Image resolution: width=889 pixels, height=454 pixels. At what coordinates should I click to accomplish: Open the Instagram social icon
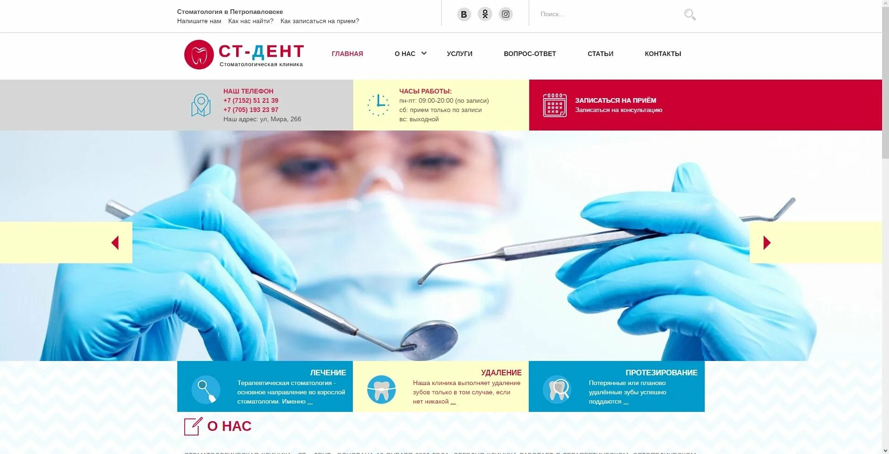coord(506,14)
